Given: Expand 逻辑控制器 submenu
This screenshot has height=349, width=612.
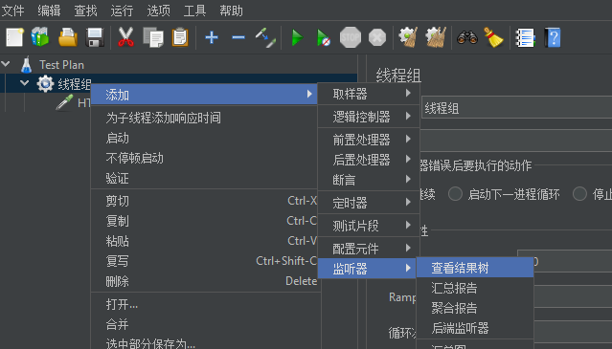Looking at the screenshot, I should click(x=369, y=116).
